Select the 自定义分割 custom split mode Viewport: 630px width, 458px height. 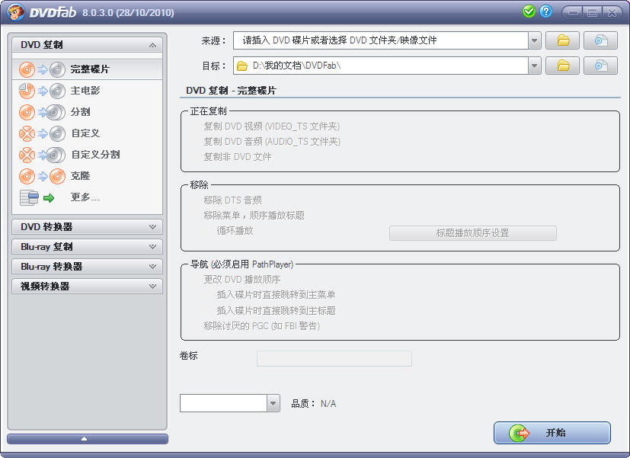[94, 155]
